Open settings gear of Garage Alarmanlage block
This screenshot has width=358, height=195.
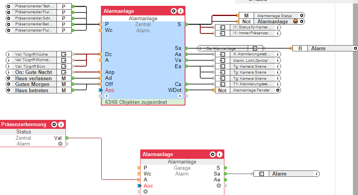(213, 155)
